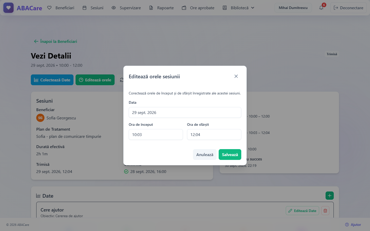Click the Ajutor help icon
The image size is (370, 231).
[x=347, y=225]
